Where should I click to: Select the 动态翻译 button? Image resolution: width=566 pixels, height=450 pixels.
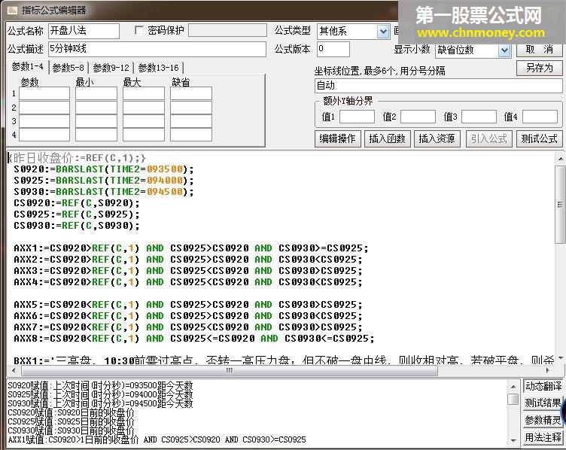pos(543,386)
